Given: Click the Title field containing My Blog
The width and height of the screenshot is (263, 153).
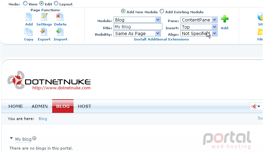Looking at the screenshot, I should point(138,27).
